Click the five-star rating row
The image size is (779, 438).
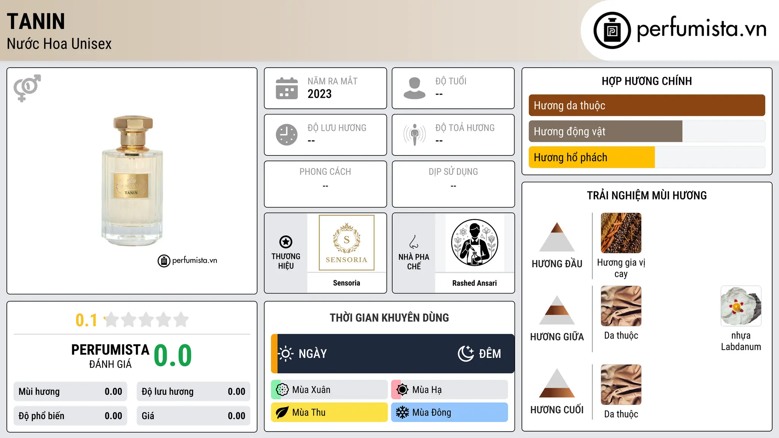click(x=146, y=320)
